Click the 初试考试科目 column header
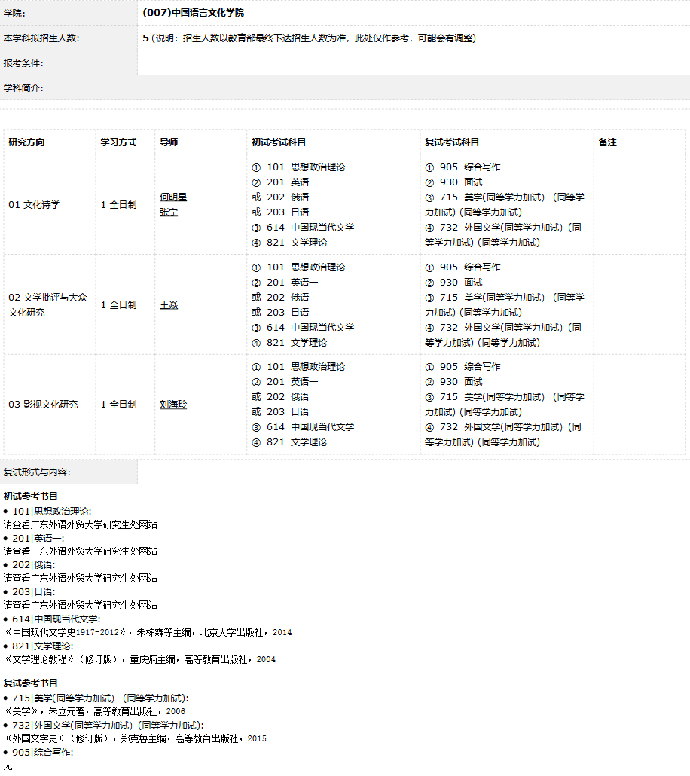The width and height of the screenshot is (690, 776). click(279, 142)
